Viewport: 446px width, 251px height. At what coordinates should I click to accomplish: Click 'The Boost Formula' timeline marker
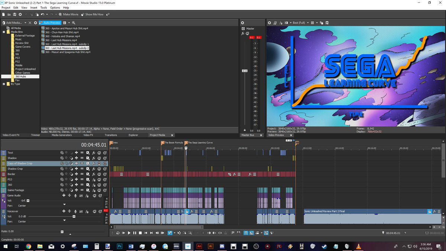[x=172, y=142]
